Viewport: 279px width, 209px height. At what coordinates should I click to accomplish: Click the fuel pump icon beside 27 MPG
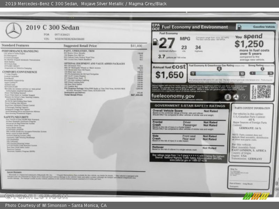[x=155, y=42]
